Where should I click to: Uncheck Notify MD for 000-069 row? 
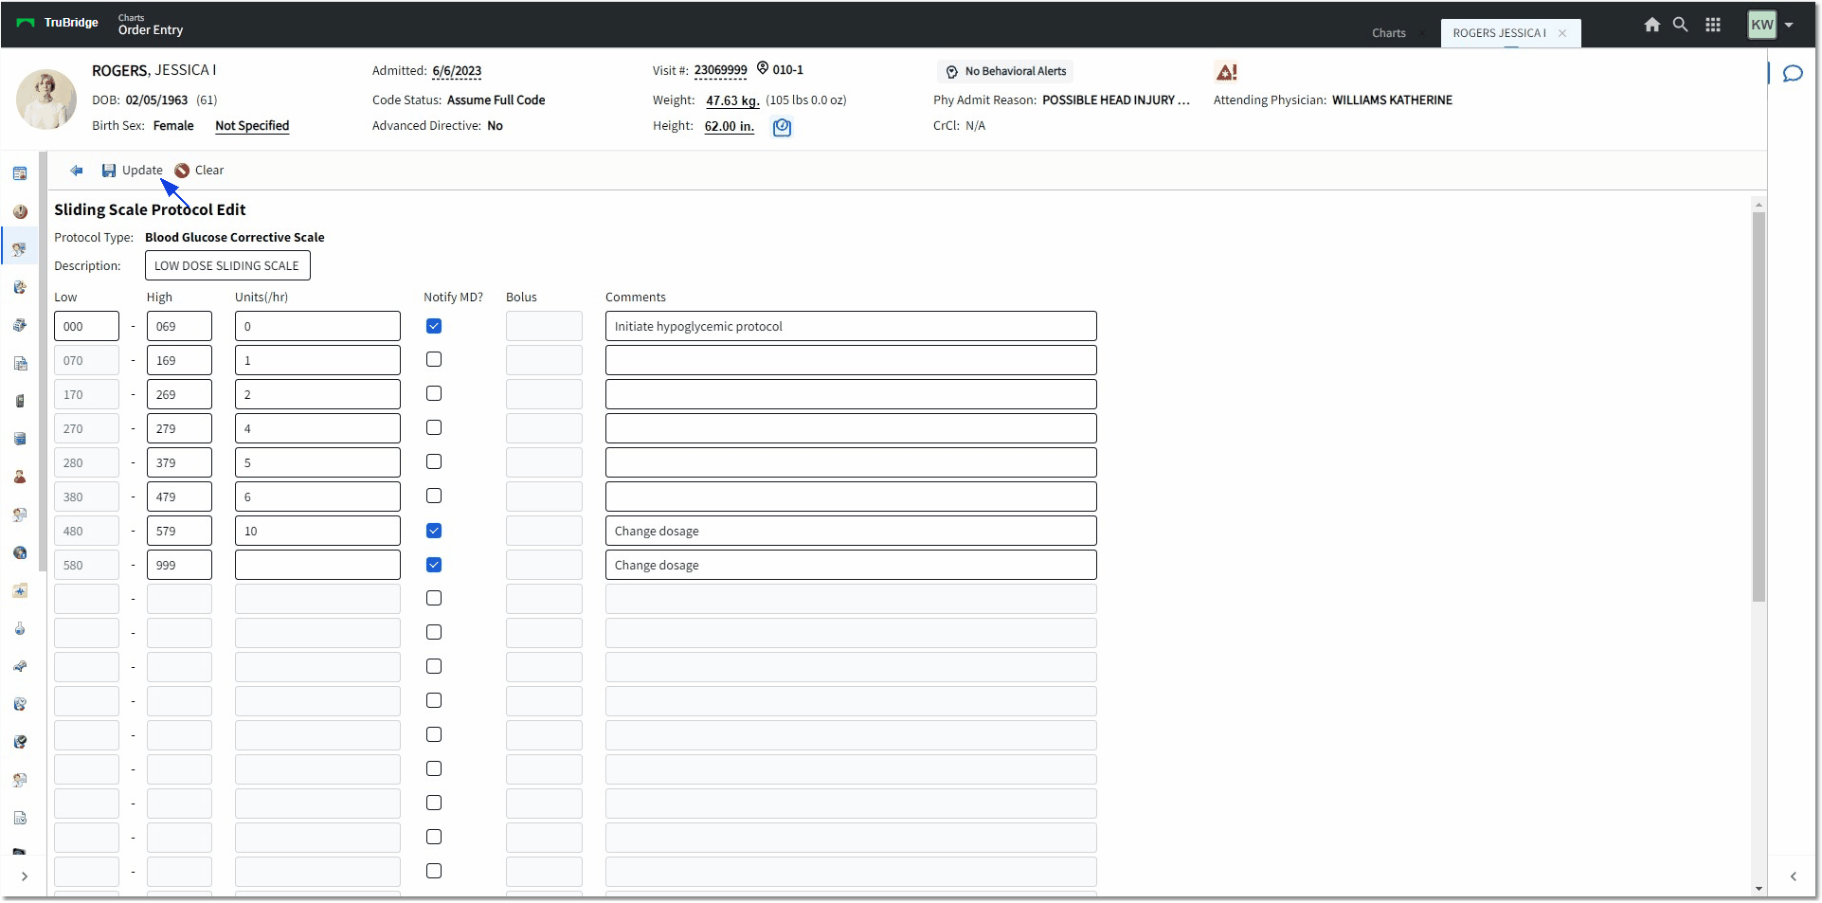point(434,326)
